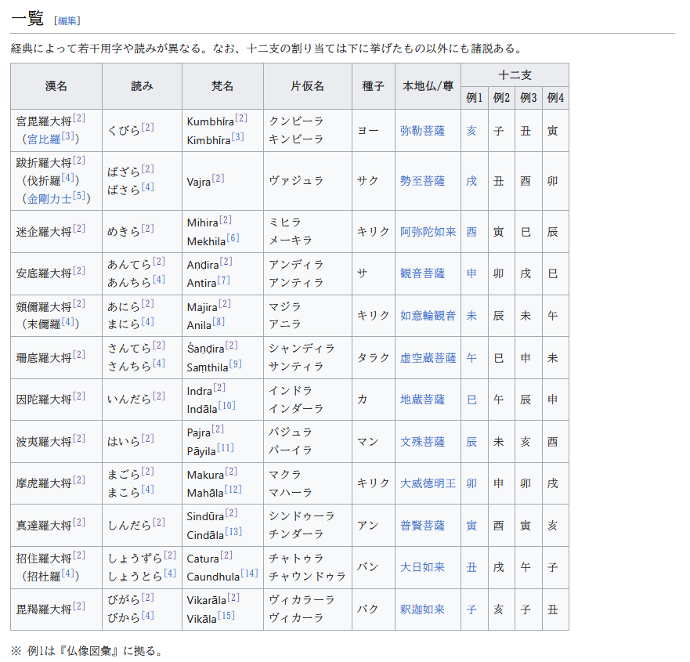Open the 如意輪観音 link
This screenshot has height=662, width=690.
(428, 316)
